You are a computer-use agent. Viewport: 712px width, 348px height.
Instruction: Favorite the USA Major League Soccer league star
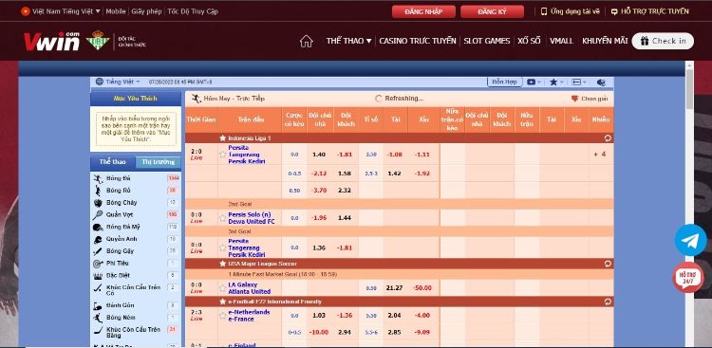[x=222, y=264]
